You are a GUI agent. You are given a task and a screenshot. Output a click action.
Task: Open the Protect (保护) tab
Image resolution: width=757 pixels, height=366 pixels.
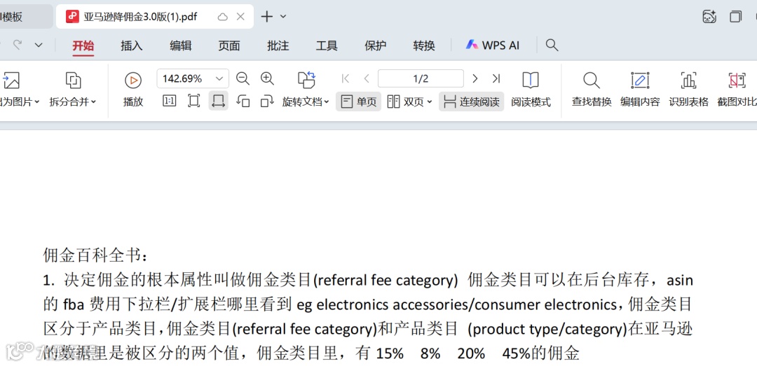point(375,45)
